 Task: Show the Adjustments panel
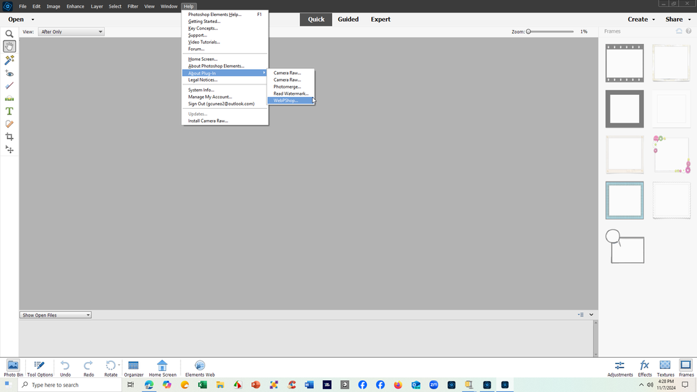coord(620,368)
